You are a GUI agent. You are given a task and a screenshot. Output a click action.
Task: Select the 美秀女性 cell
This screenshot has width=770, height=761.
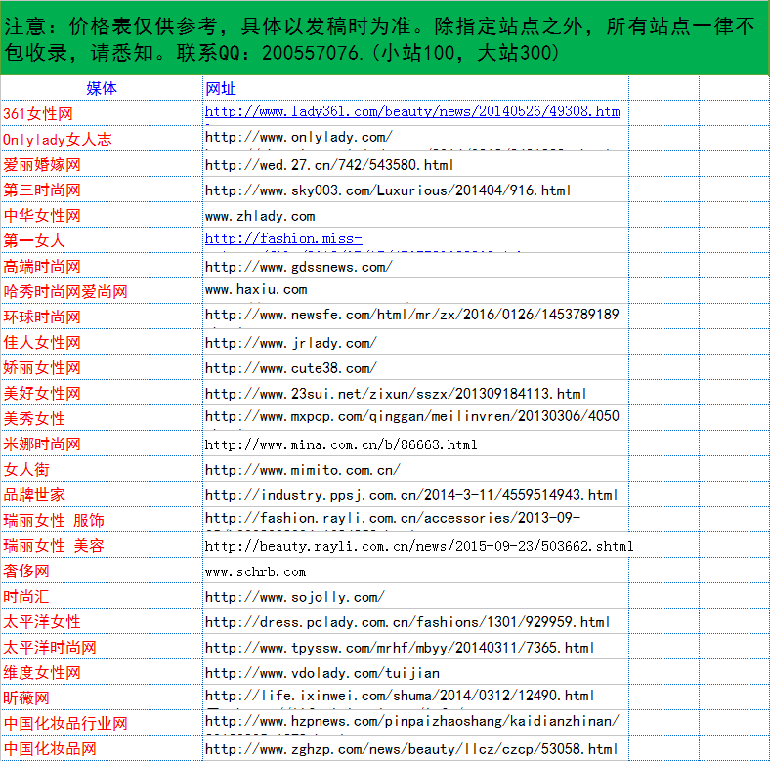pyautogui.click(x=102, y=418)
